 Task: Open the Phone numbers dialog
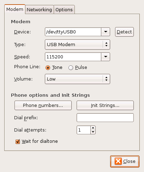(43, 105)
